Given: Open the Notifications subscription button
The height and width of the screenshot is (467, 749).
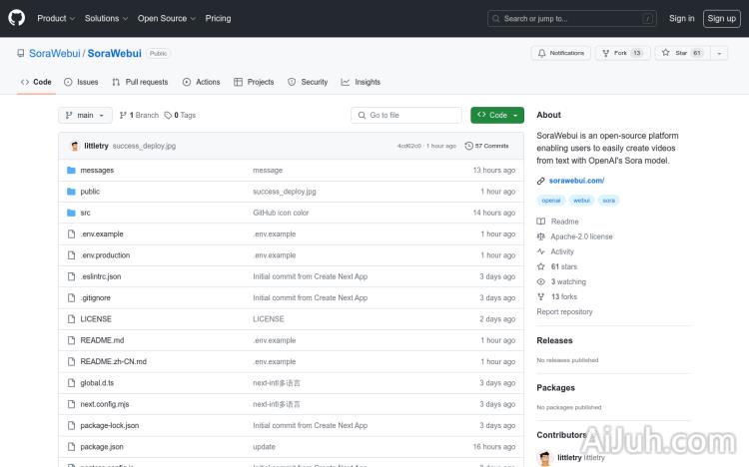Looking at the screenshot, I should coord(561,53).
